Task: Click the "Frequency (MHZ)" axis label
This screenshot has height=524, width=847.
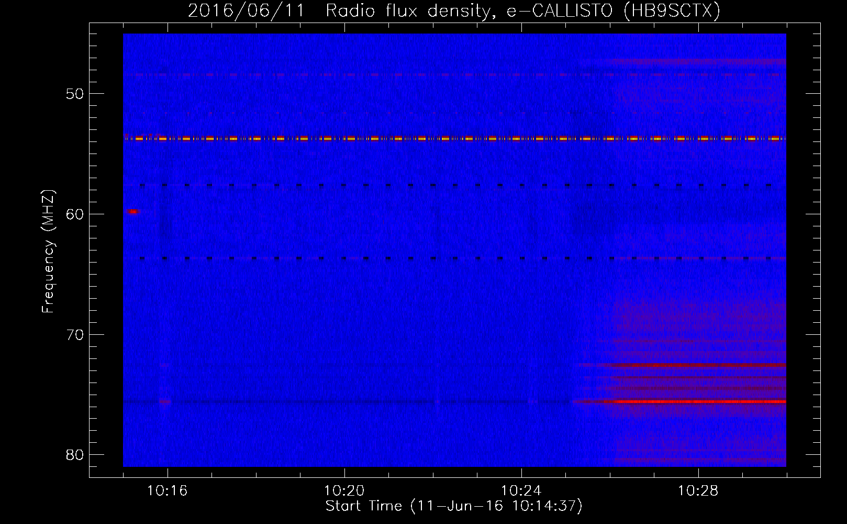Action: pos(48,252)
